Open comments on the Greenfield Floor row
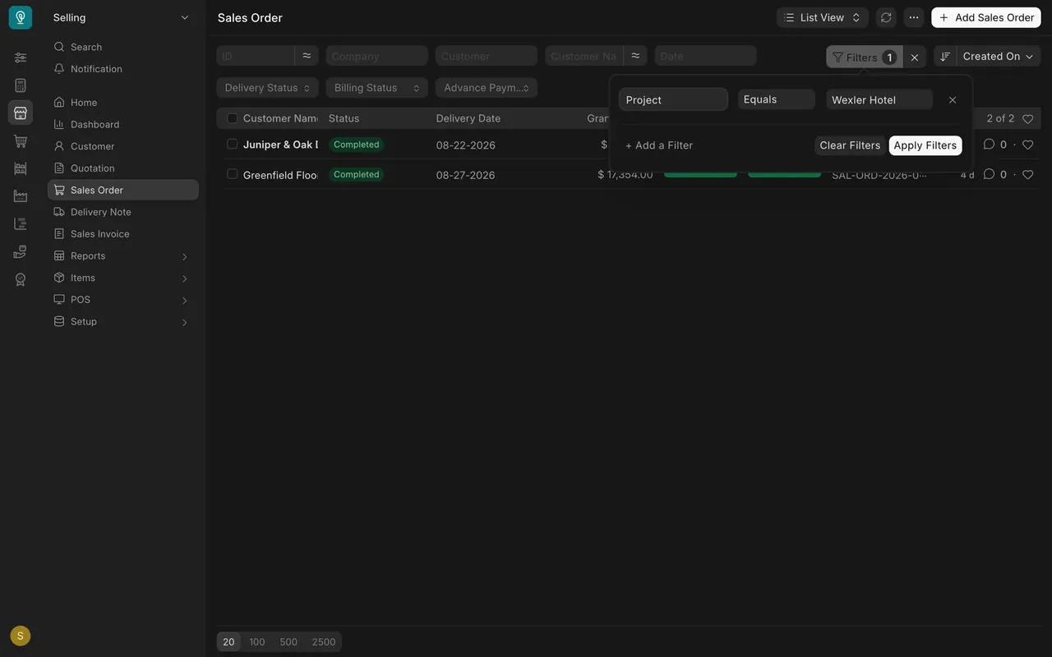This screenshot has height=657, width=1052. pyautogui.click(x=990, y=174)
